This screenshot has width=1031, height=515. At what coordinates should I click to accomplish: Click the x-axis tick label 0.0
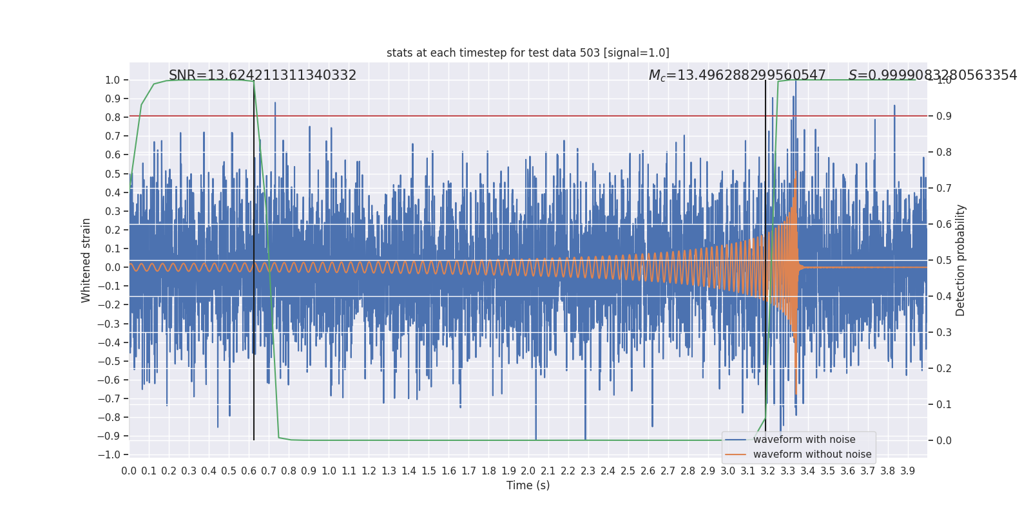[129, 471]
